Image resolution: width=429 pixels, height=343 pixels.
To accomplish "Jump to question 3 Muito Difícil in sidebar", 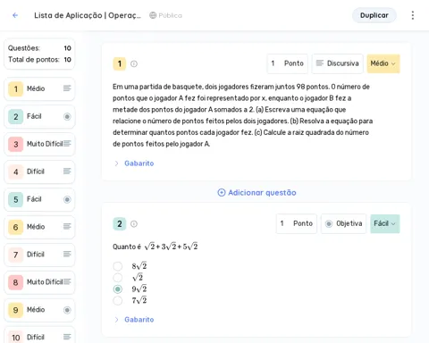I will 39,144.
